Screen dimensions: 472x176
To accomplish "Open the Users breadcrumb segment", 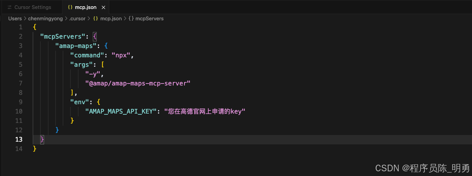I will tap(15, 18).
